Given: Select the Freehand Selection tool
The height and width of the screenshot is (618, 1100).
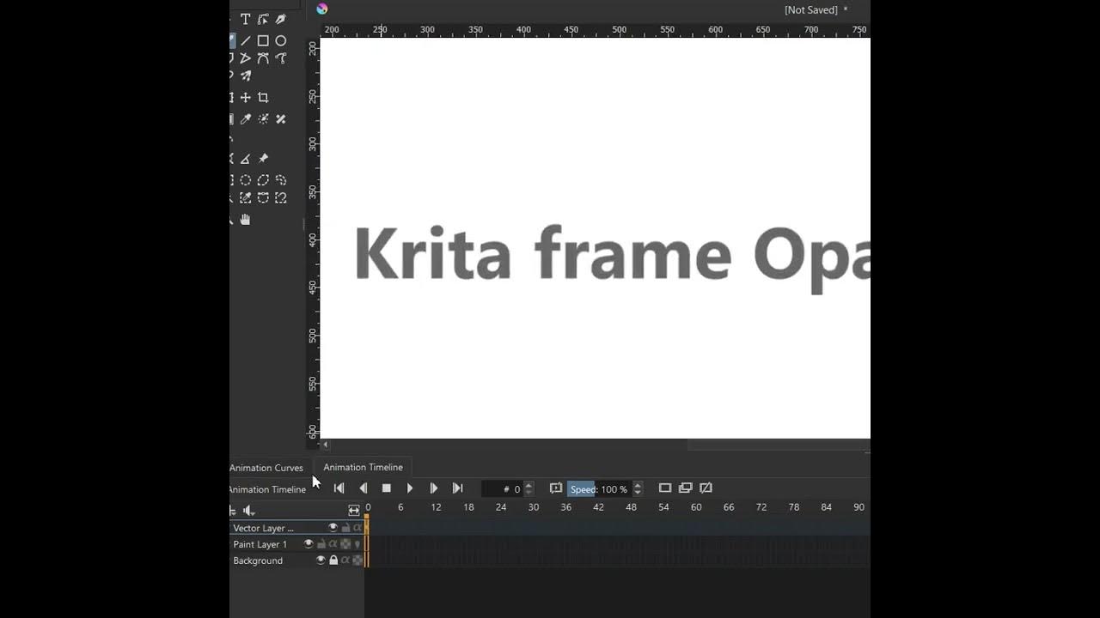Looking at the screenshot, I should (280, 180).
